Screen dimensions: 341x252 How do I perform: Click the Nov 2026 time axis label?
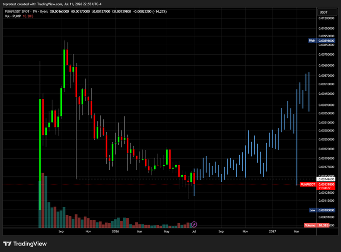[245, 231]
